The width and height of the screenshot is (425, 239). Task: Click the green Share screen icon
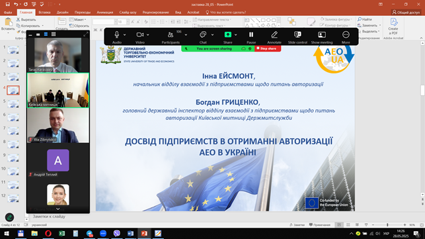tap(228, 34)
